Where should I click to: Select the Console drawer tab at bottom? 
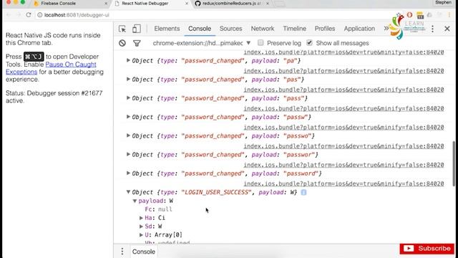[143, 252]
